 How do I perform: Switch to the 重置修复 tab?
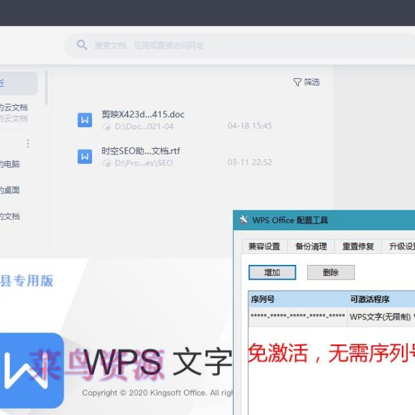(358, 246)
